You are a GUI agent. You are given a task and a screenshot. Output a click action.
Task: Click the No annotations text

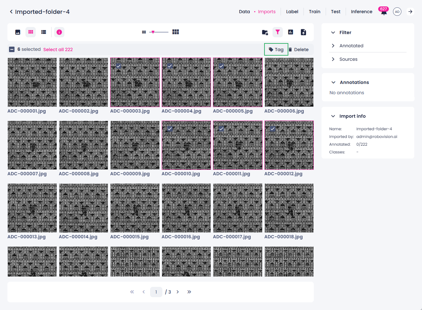coord(347,93)
